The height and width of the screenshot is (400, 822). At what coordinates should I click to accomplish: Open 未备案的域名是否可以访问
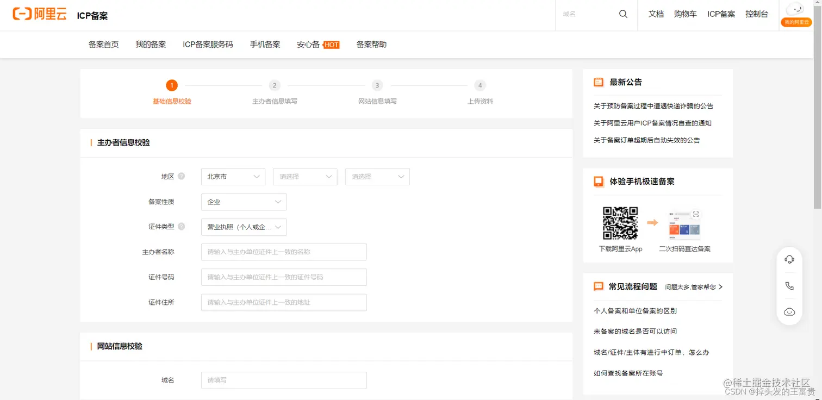click(635, 332)
